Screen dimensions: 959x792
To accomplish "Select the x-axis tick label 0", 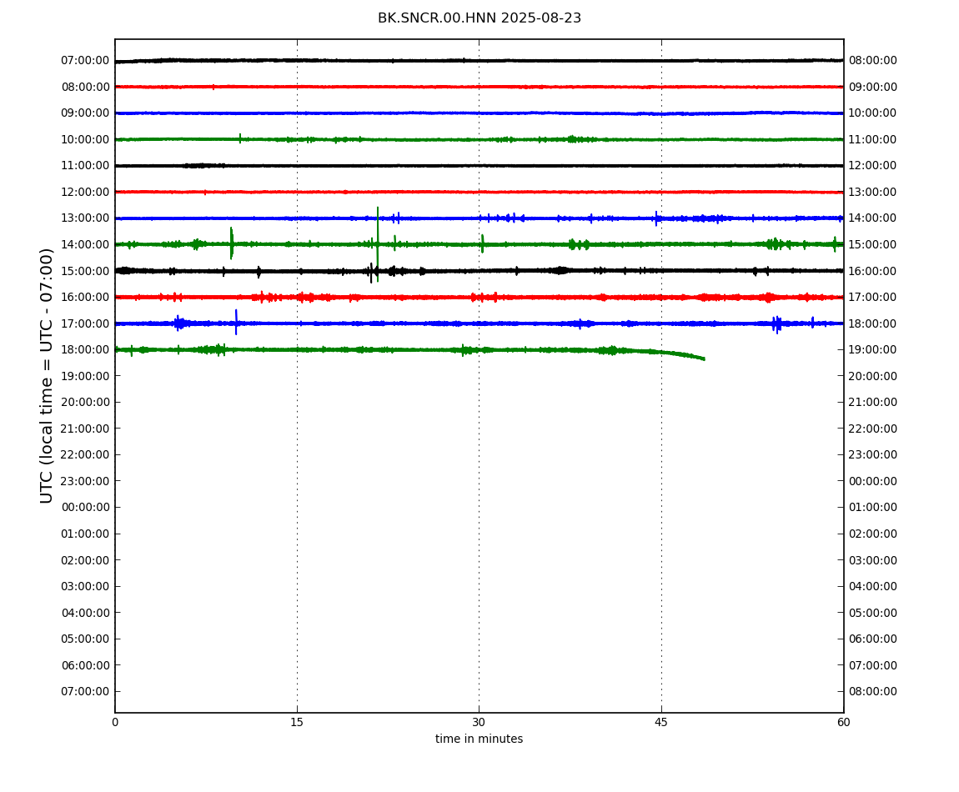I will pos(115,722).
